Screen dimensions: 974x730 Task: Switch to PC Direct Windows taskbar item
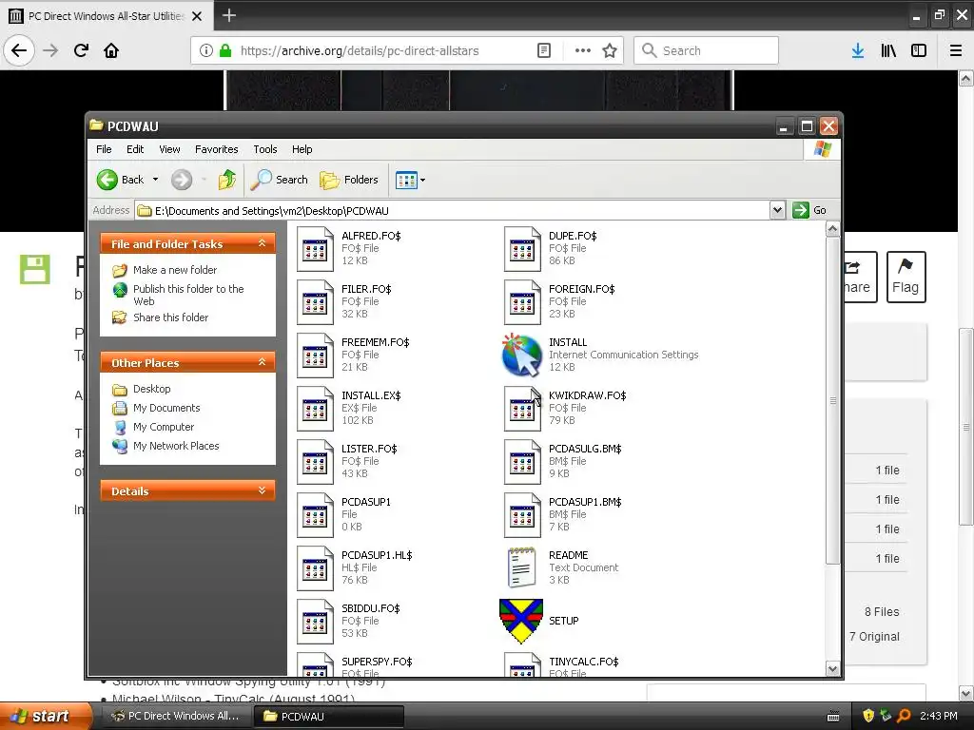(174, 716)
